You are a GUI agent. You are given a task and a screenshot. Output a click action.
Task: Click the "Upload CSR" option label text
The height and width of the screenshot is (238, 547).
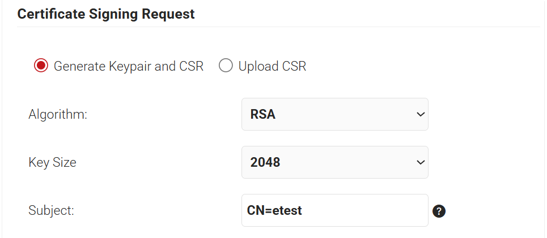coord(272,66)
